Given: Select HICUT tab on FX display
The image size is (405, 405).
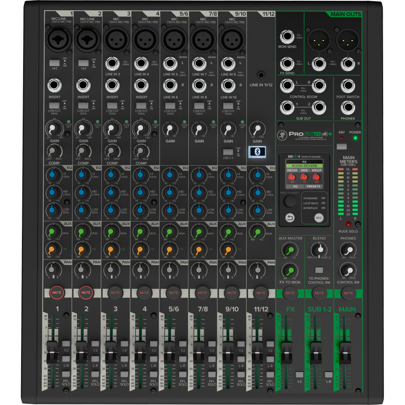Looking at the screenshot, I should [x=317, y=170].
